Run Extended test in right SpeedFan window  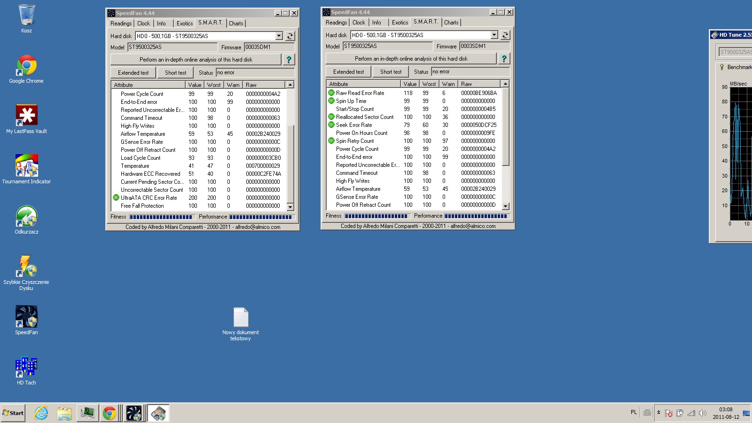point(349,72)
